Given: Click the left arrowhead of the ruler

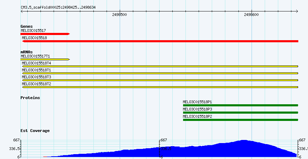Looking at the screenshot, I should pyautogui.click(x=22, y=11).
